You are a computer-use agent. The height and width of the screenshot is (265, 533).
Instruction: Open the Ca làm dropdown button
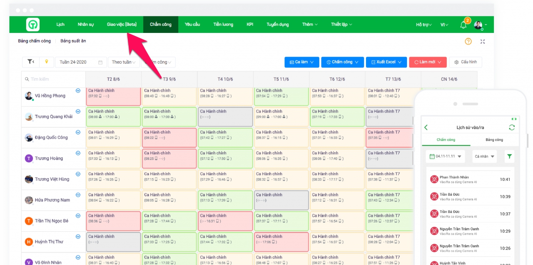click(x=302, y=62)
